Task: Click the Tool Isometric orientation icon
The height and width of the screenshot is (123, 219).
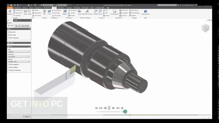Action: pos(115,11)
